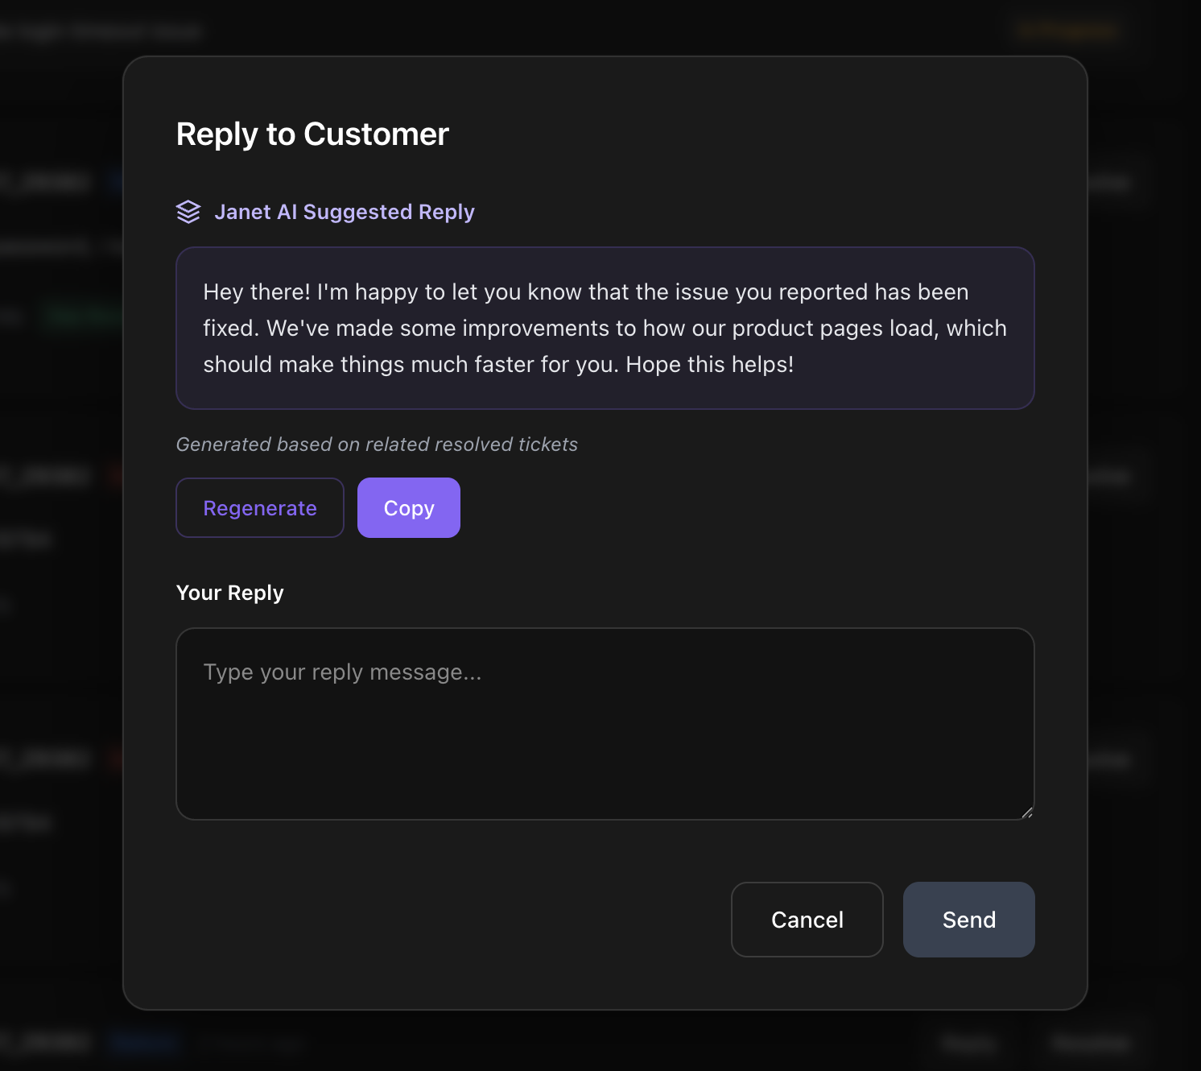Click the 'Your Reply' label
This screenshot has height=1071, width=1201.
[229, 593]
